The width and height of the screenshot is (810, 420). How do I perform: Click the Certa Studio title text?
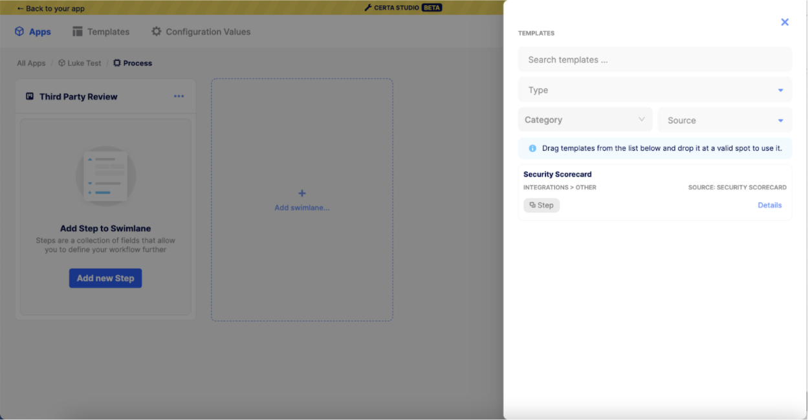tap(397, 8)
